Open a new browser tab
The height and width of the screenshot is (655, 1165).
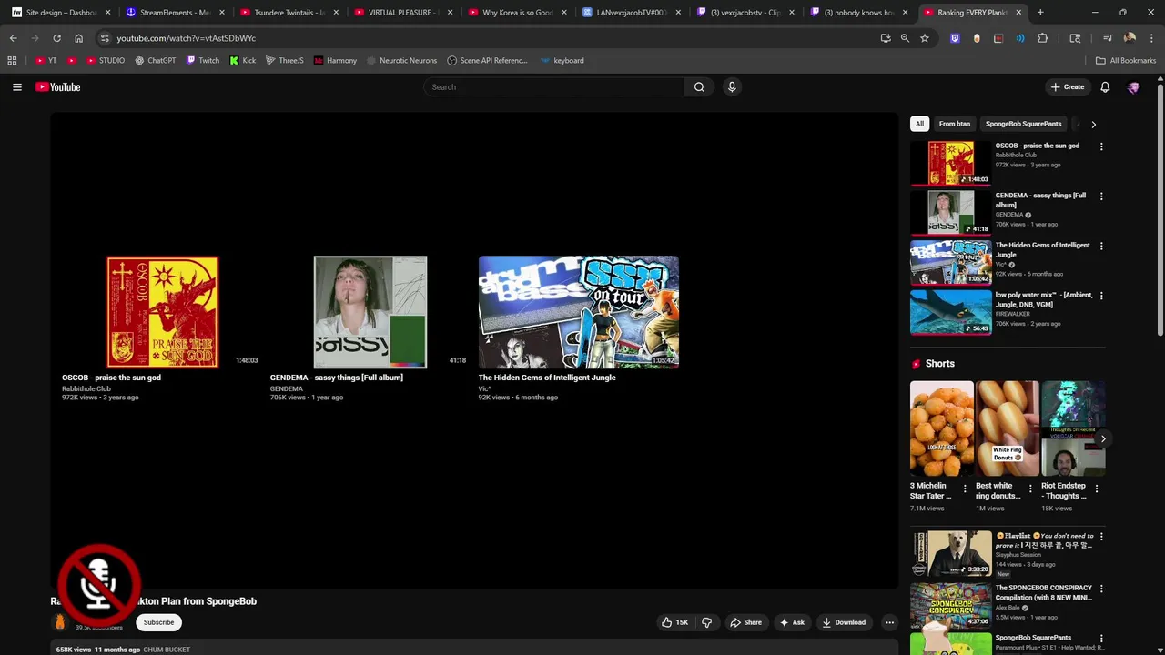tap(1040, 13)
